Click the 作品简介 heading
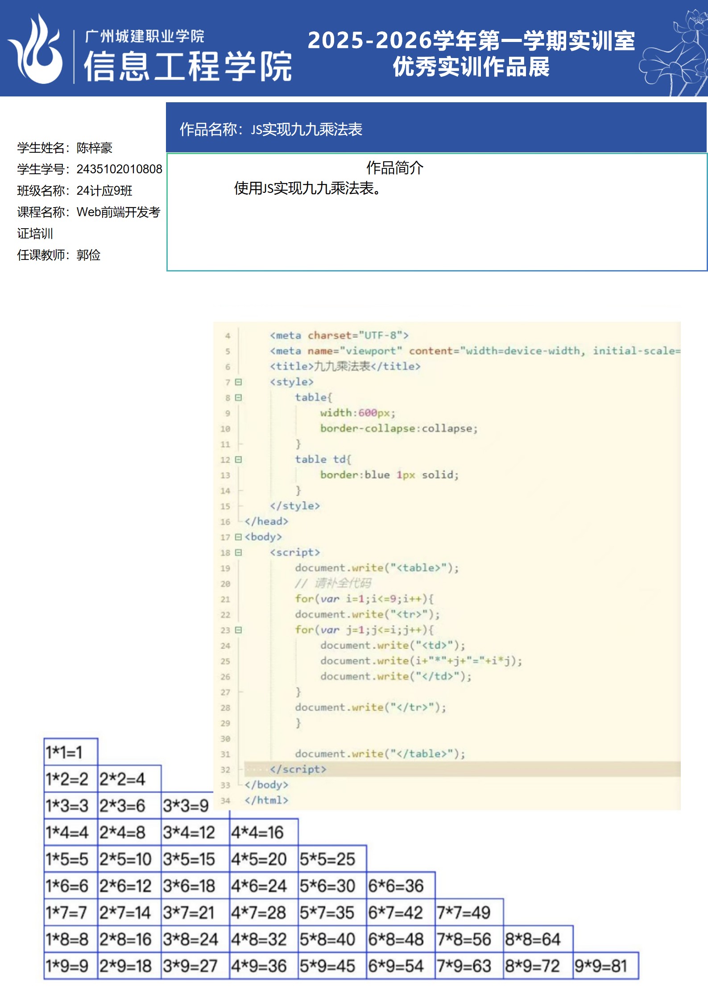This screenshot has height=1002, width=708. point(394,168)
